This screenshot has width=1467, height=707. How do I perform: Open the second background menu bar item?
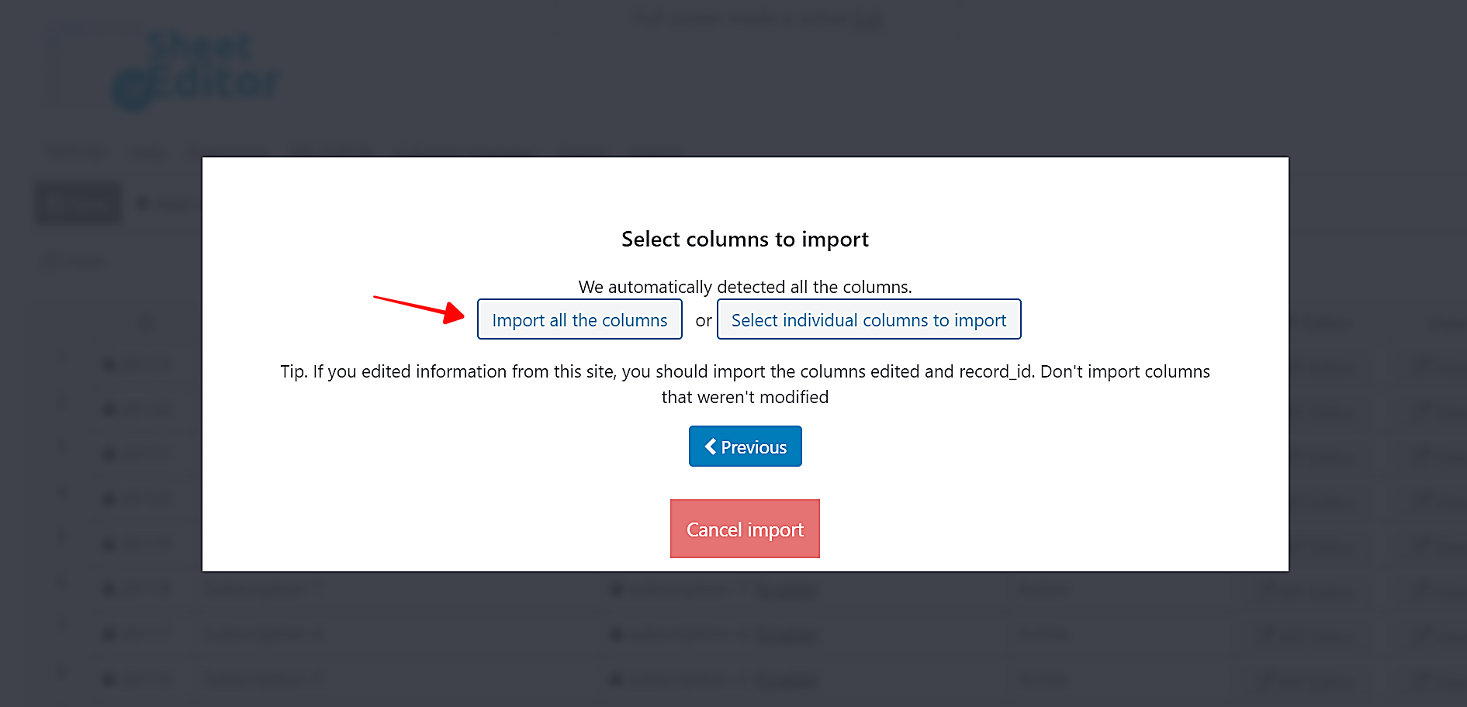147,153
